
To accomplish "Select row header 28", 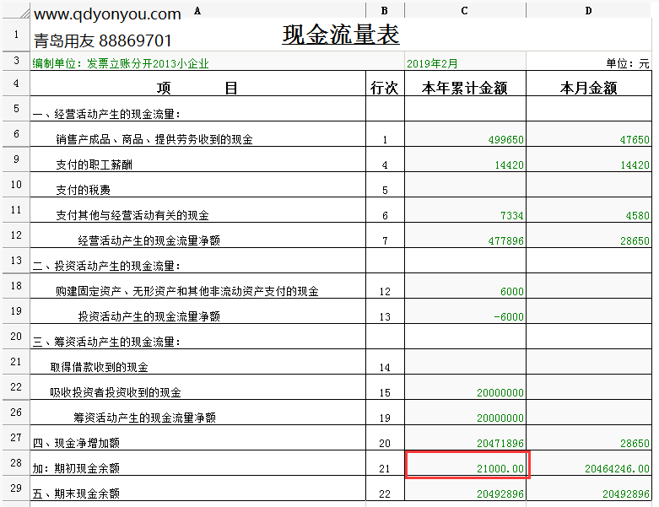I will [16, 462].
